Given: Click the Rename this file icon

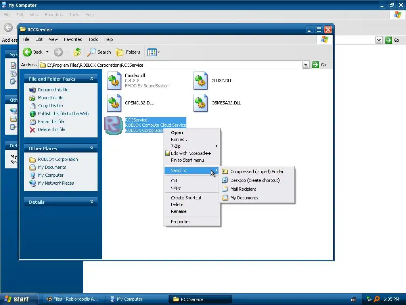Looking at the screenshot, I should click(33, 90).
